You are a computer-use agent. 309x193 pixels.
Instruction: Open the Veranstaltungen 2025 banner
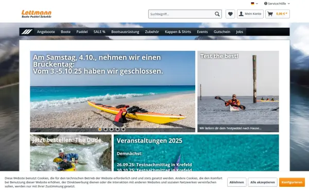click(196, 153)
